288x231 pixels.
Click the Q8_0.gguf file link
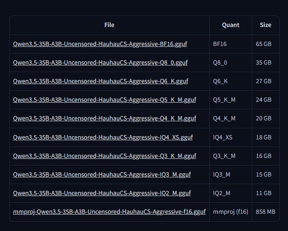[100, 63]
